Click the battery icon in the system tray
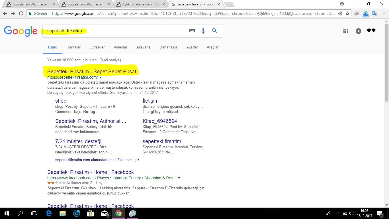Viewport: 389px width, 219px height. 345,213
